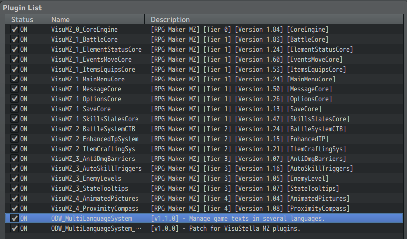The width and height of the screenshot is (407, 239).
Task: Sort by the Name column header
Action: point(95,19)
